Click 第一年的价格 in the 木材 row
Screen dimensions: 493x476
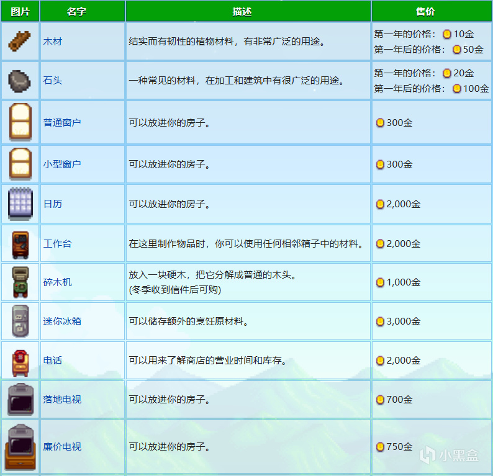[405, 34]
